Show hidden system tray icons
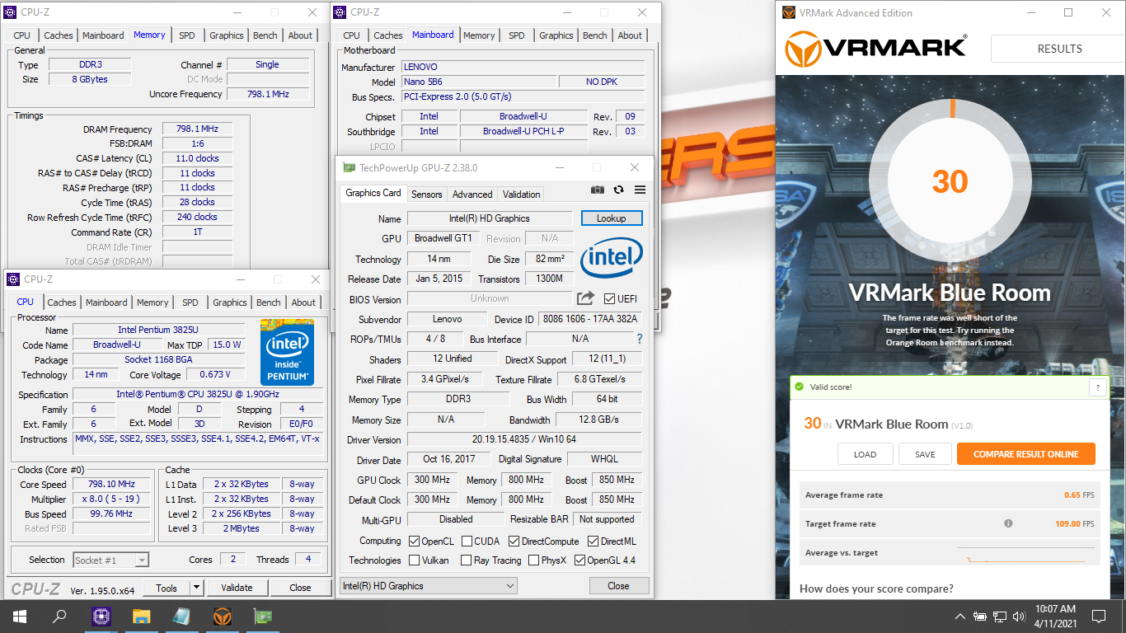1126x633 pixels. click(x=960, y=617)
